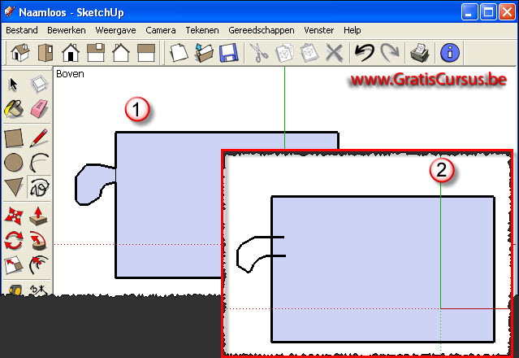Select the Push/Pull tool
519x358 pixels.
[38, 216]
